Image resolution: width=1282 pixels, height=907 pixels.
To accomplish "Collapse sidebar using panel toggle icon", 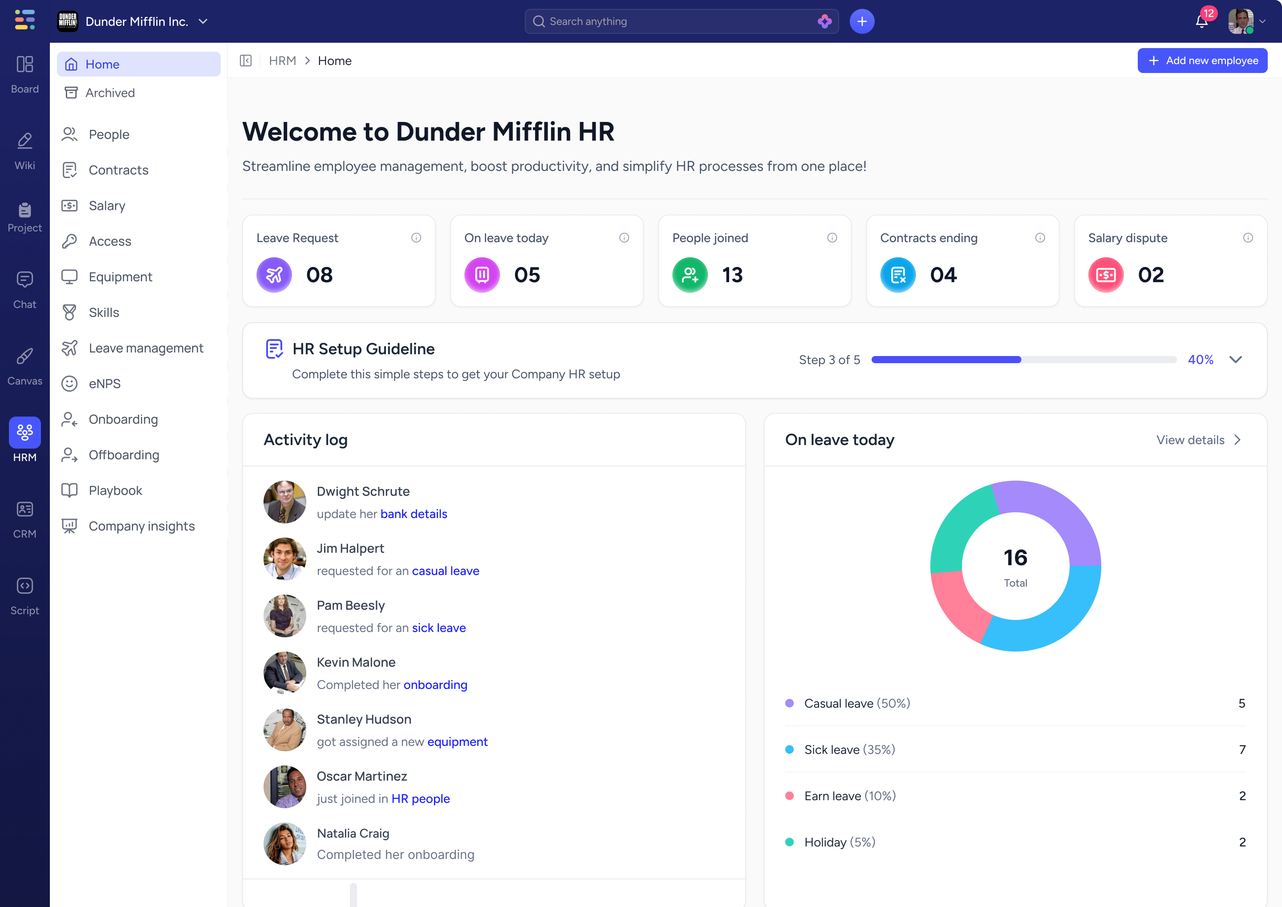I will [x=246, y=61].
